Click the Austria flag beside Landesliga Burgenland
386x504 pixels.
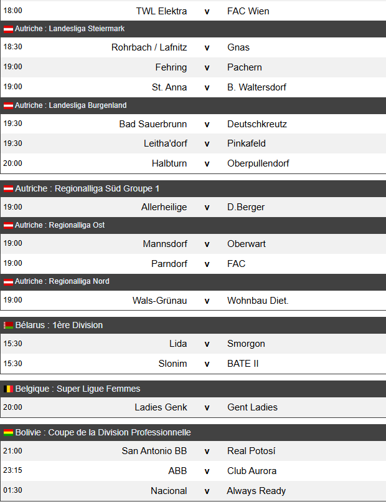pyautogui.click(x=8, y=106)
